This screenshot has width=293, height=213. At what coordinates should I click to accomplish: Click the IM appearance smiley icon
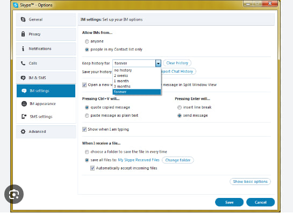pyautogui.click(x=24, y=104)
